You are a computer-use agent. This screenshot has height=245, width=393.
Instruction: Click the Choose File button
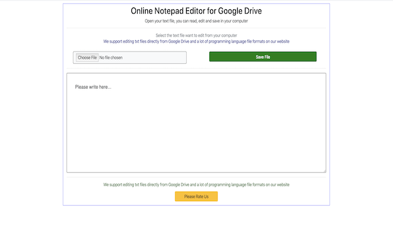[87, 58]
